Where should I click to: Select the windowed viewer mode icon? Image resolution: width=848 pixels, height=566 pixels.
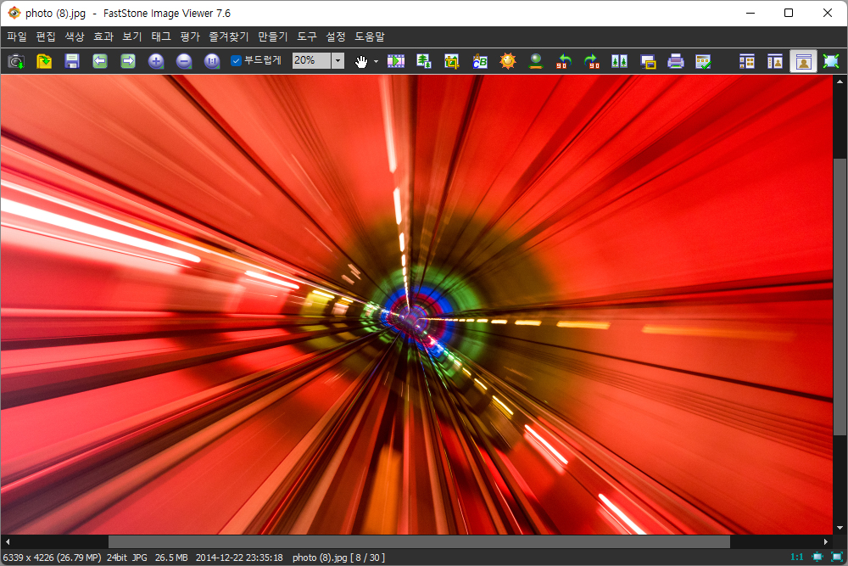click(804, 61)
